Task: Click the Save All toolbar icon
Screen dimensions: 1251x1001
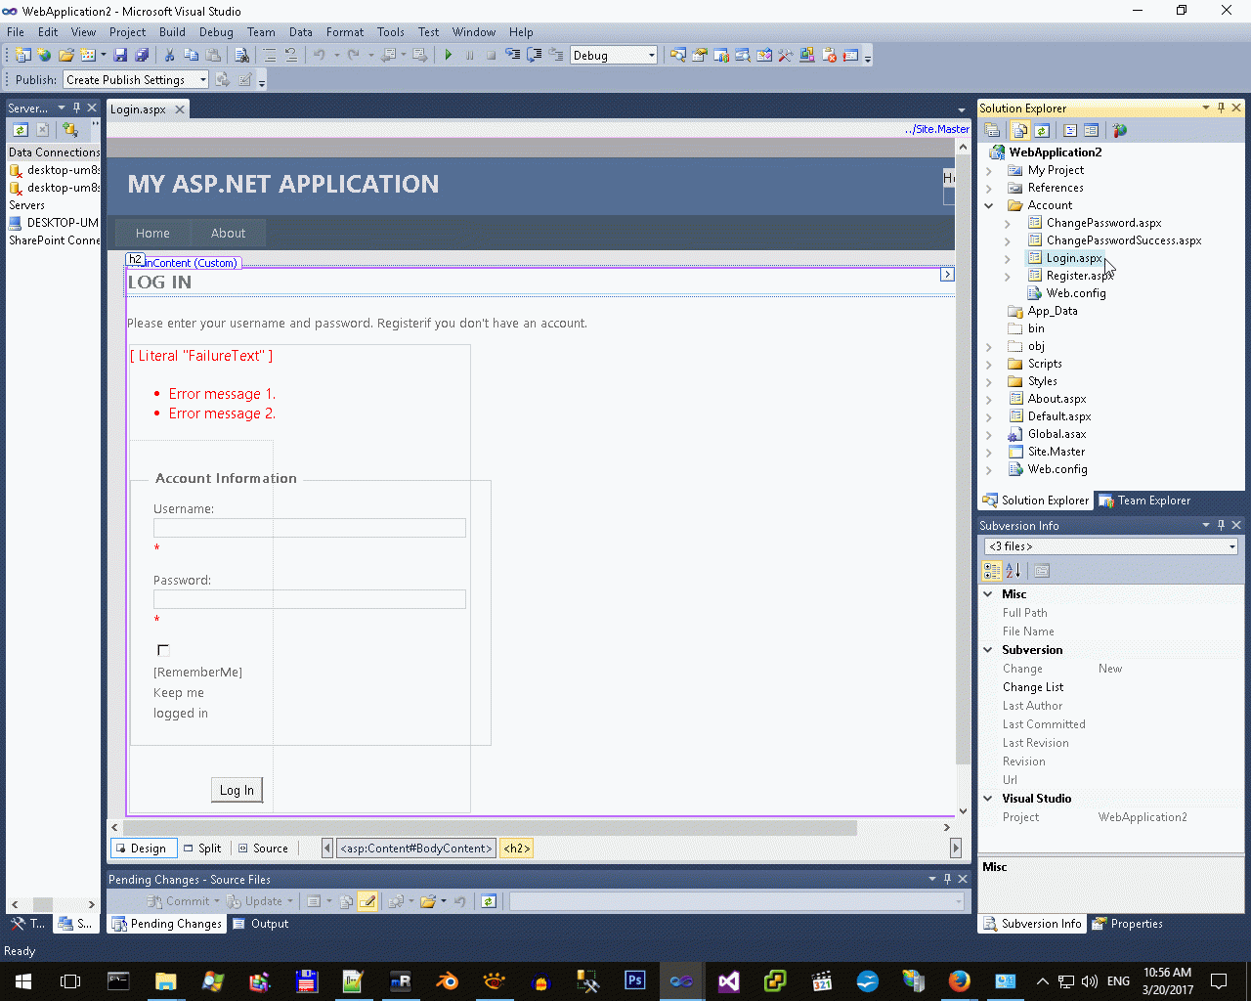Action: point(142,55)
